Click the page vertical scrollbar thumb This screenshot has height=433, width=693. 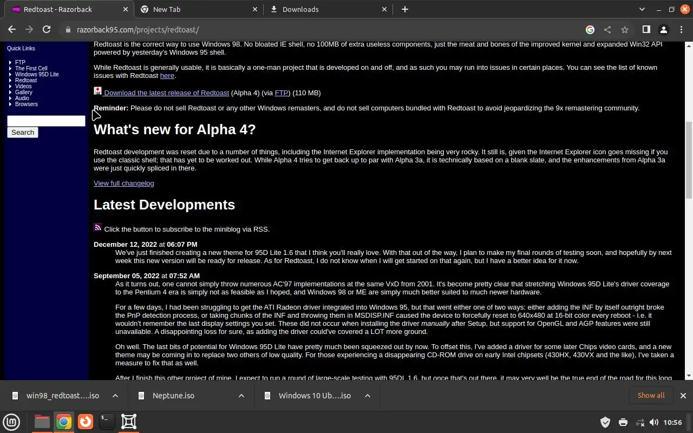689,160
